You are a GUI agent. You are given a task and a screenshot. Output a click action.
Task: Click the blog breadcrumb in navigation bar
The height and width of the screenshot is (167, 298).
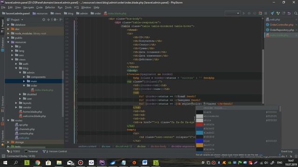tap(68, 13)
